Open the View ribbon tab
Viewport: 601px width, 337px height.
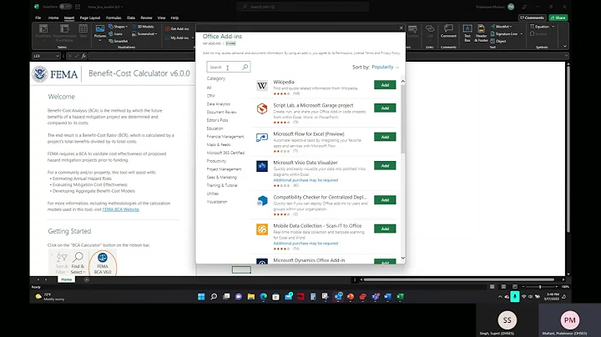point(161,18)
